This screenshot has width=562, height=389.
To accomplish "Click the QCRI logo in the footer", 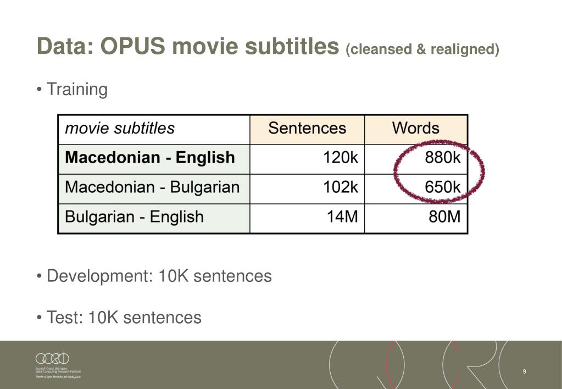I will (52, 358).
